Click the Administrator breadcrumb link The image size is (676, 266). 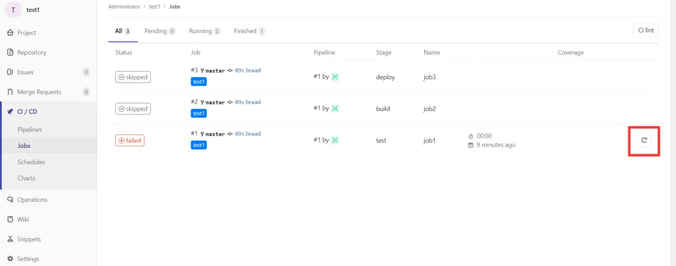tap(124, 7)
